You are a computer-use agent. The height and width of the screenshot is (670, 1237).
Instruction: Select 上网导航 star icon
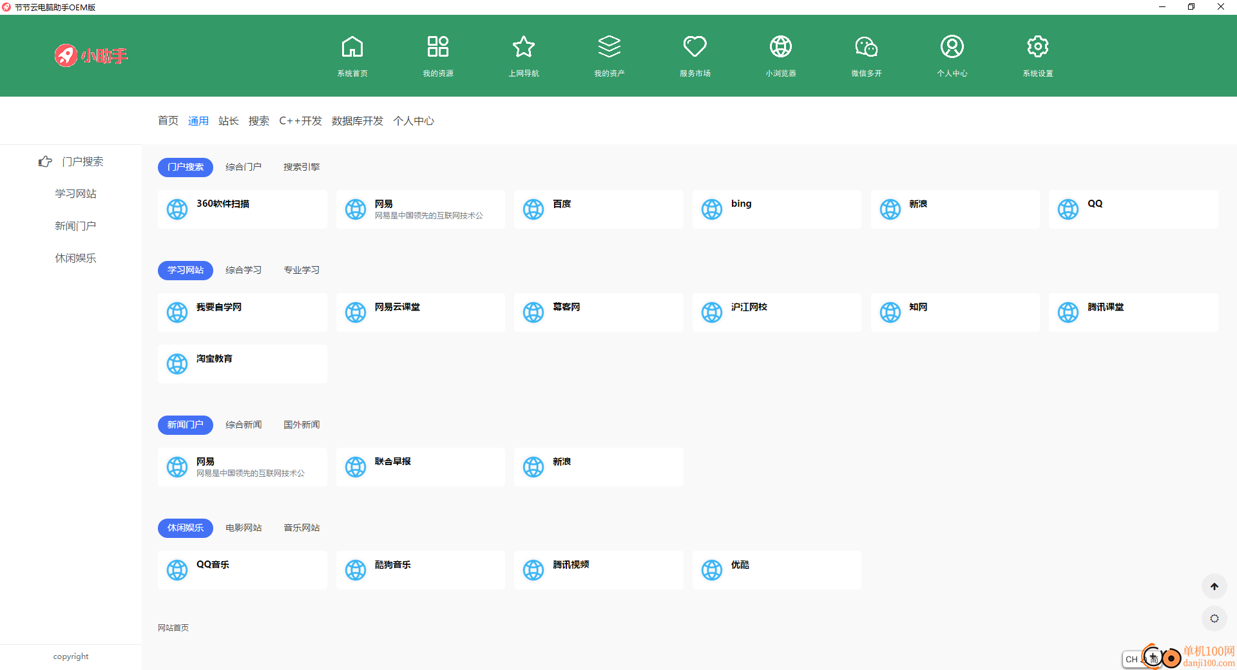coord(524,47)
